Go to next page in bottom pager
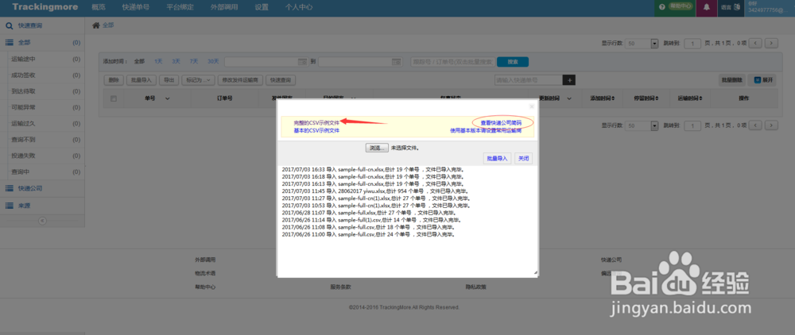795x335 pixels. tap(771, 125)
